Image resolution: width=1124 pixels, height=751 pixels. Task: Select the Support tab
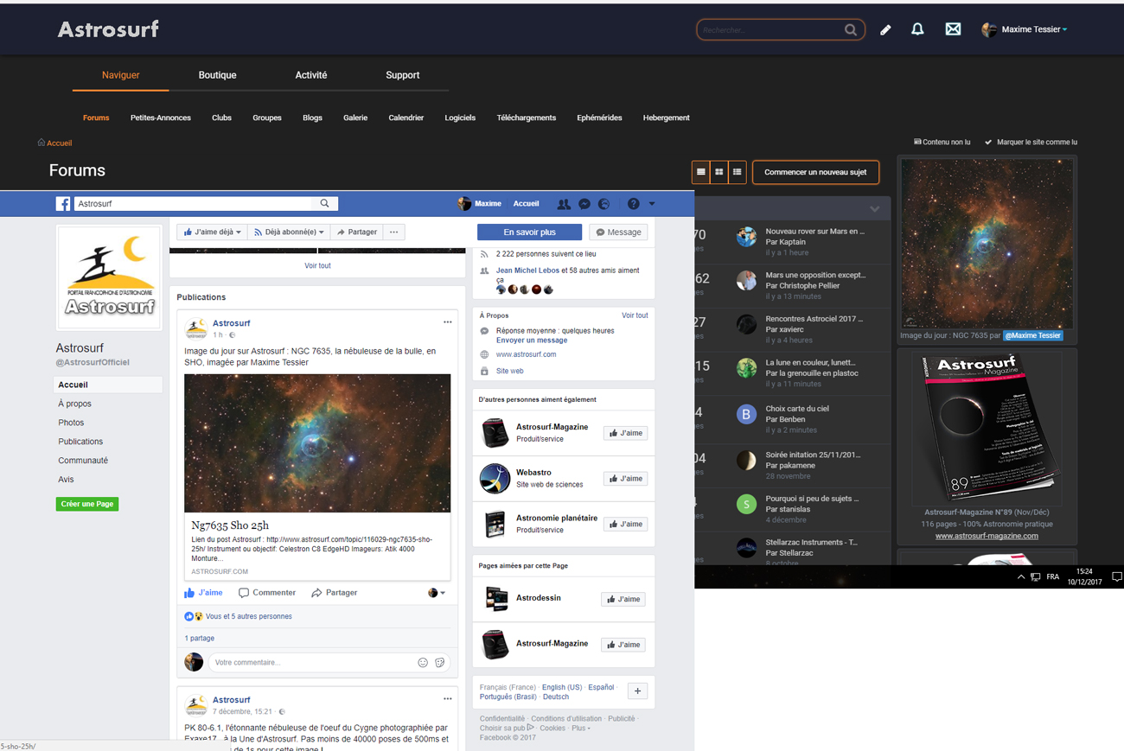[402, 75]
